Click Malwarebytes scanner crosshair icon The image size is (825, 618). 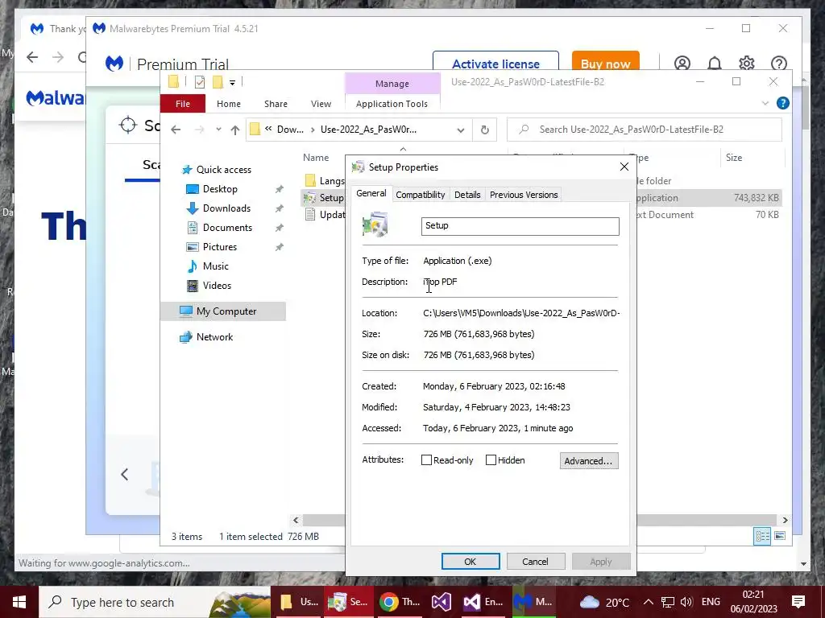128,125
